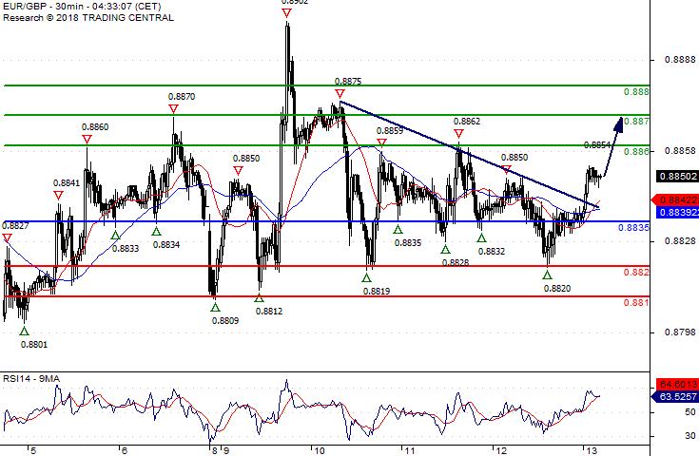
Task: Click the black current price tag 0.88502
Action: coord(677,176)
